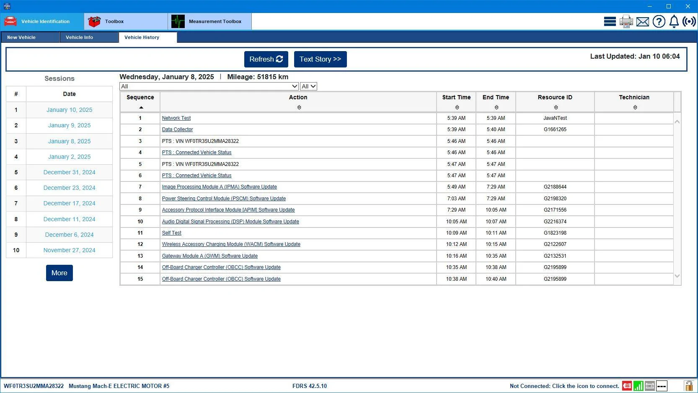This screenshot has width=698, height=393.
Task: Click the Last Updated timestamp text
Action: click(635, 56)
